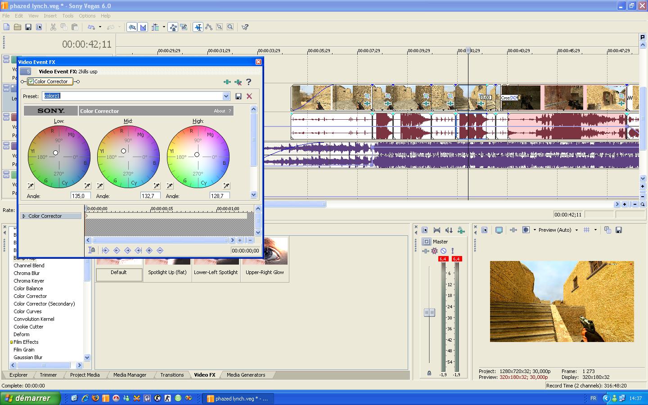Save Snapshot to File disk icon in preview

point(619,230)
